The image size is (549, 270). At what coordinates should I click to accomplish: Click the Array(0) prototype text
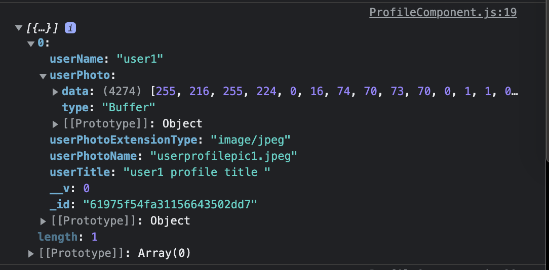pos(164,253)
